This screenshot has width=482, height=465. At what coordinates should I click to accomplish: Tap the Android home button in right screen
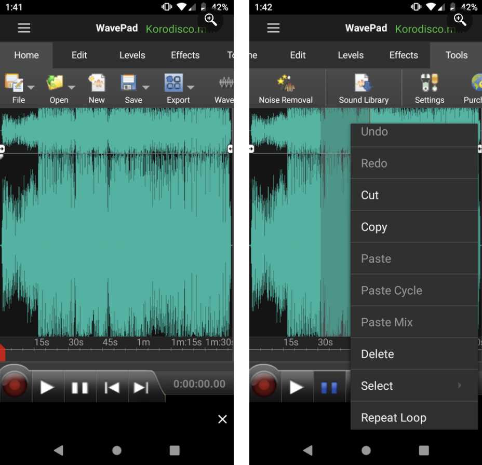[366, 450]
